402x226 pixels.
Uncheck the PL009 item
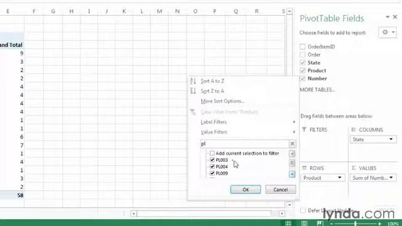(212, 173)
